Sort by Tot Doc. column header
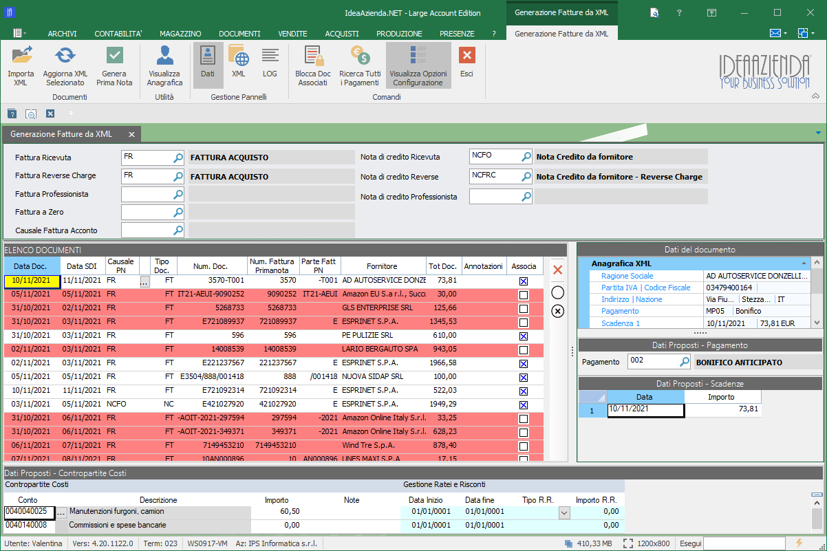The height and width of the screenshot is (551, 827). (442, 266)
